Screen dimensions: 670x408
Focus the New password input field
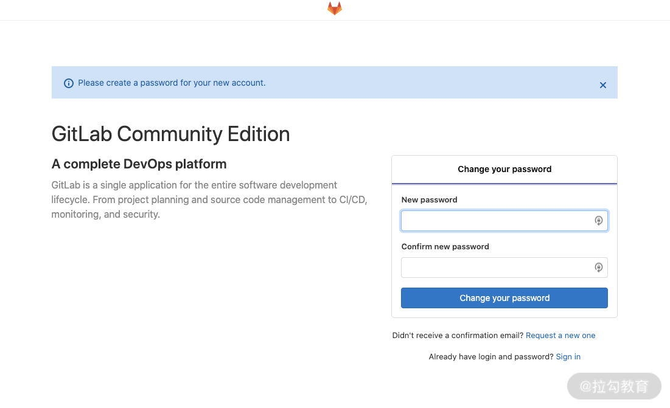point(496,221)
